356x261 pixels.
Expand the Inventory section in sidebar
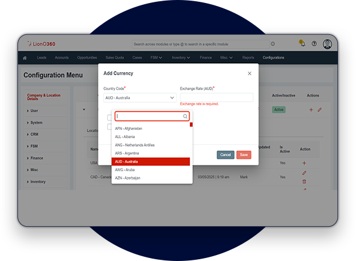36,182
